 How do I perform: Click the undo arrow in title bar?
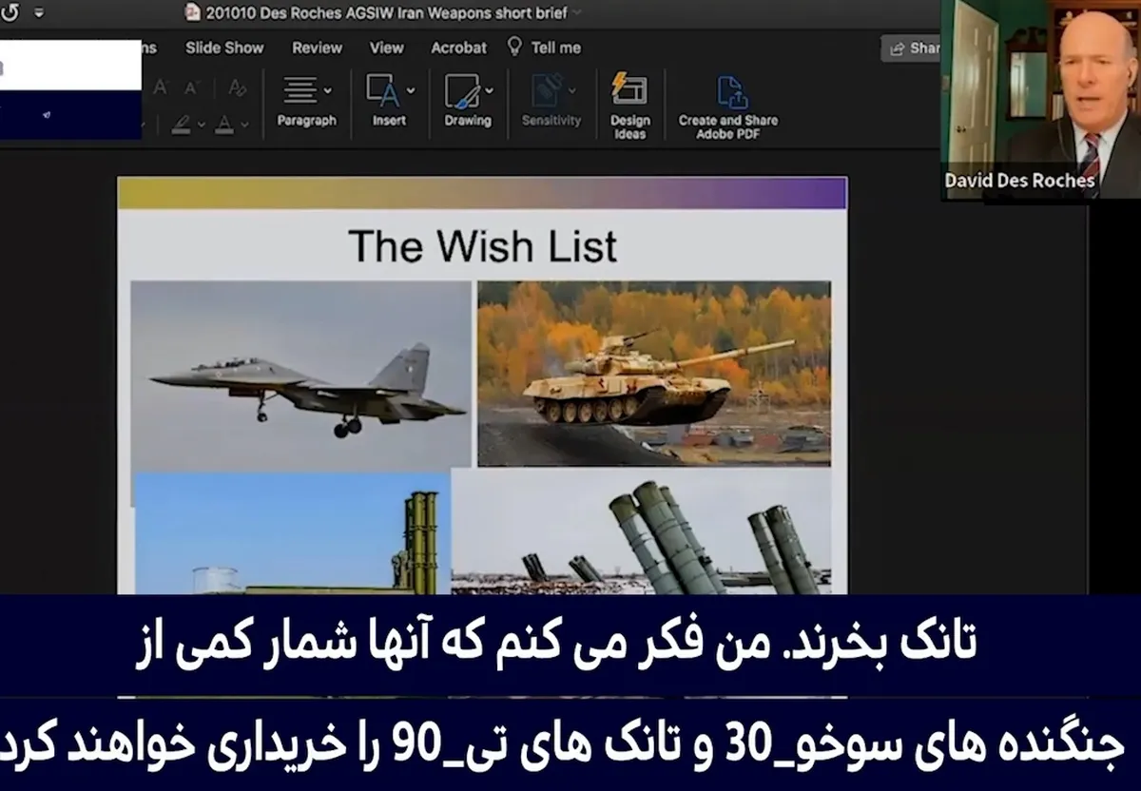[x=10, y=12]
